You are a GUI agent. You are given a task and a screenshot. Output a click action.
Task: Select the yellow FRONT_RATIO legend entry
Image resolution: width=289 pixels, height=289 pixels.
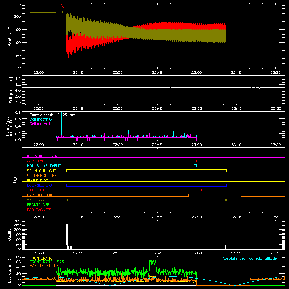(x=41, y=258)
